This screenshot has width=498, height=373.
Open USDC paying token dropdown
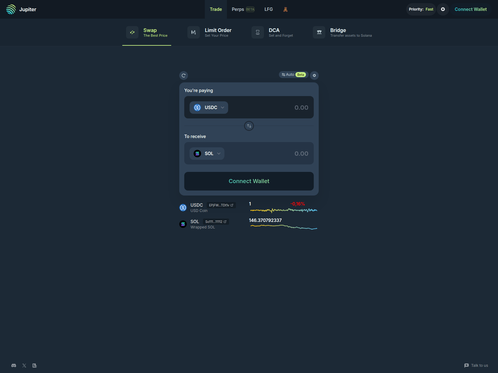[209, 108]
